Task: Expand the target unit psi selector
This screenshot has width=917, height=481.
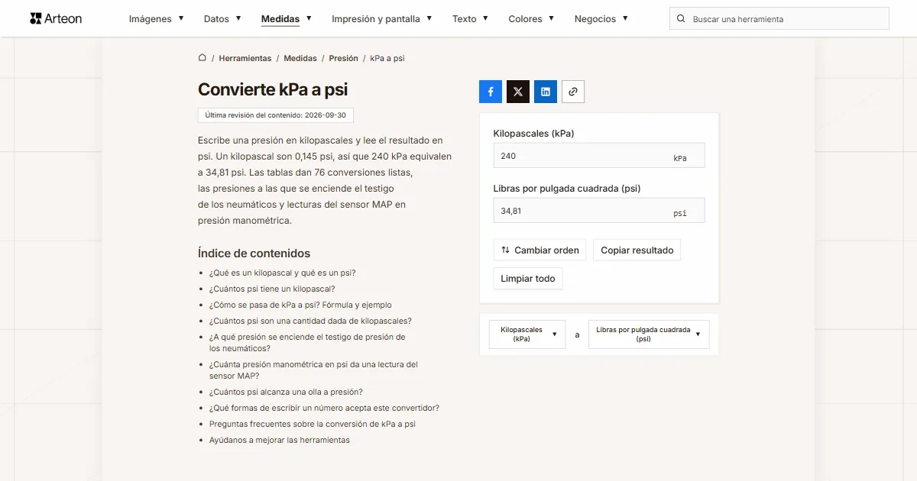Action: click(x=649, y=334)
